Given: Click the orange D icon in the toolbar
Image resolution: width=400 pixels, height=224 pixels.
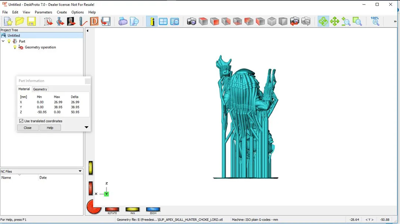Looking at the screenshot, I should tap(94, 21).
